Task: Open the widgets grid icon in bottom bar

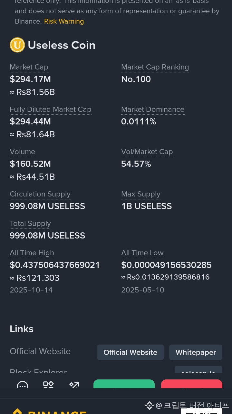Action: (48, 385)
